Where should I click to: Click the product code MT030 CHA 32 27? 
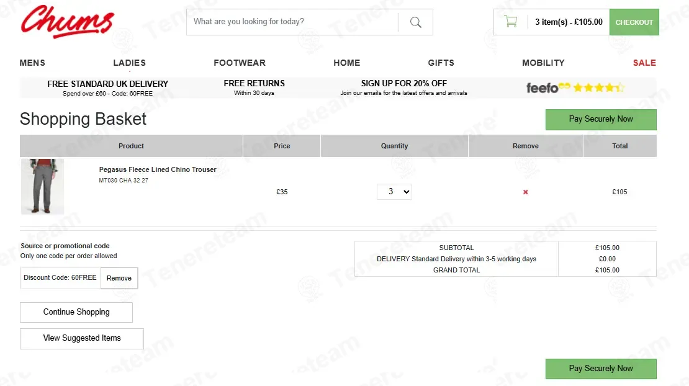tap(124, 181)
